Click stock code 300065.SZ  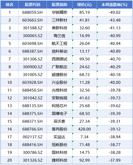pos(33,36)
